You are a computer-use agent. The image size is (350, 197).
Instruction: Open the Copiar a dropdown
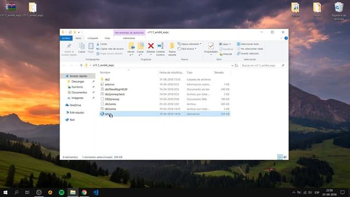(141, 55)
